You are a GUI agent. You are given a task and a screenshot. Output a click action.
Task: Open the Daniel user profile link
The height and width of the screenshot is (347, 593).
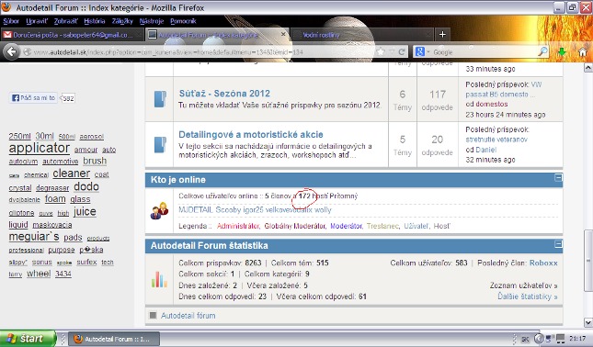[x=486, y=150]
